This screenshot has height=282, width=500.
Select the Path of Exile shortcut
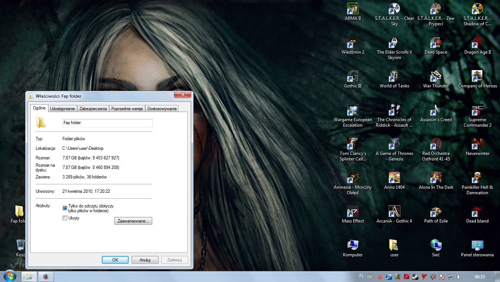tap(436, 214)
